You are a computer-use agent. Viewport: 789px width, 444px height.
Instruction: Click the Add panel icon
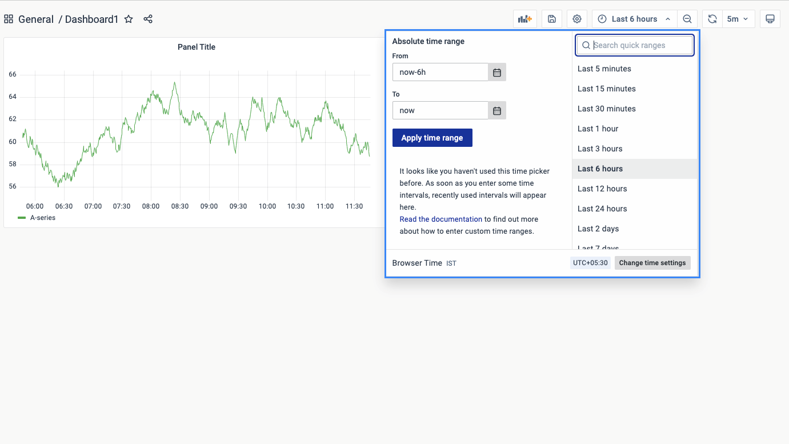tap(524, 19)
